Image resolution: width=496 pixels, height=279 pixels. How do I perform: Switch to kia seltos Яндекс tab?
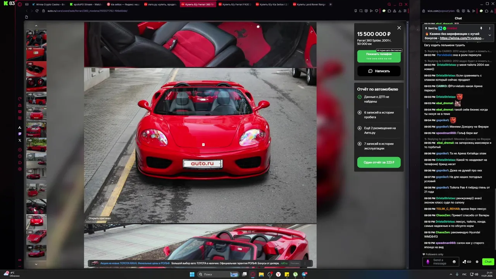123,4
